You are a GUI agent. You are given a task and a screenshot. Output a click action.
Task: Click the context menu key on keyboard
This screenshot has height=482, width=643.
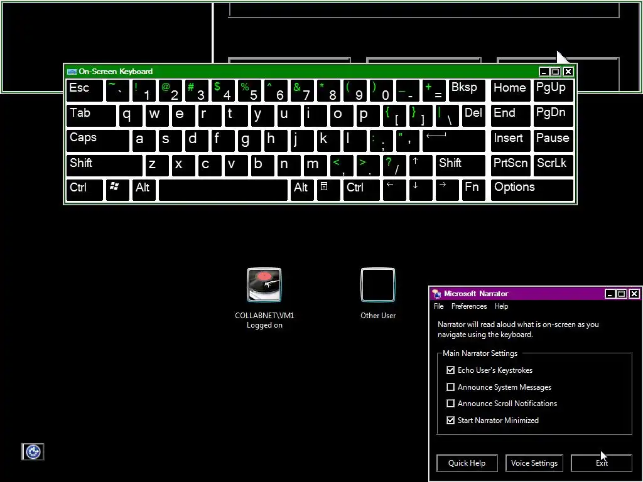328,190
